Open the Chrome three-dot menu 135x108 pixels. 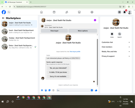(133, 7)
